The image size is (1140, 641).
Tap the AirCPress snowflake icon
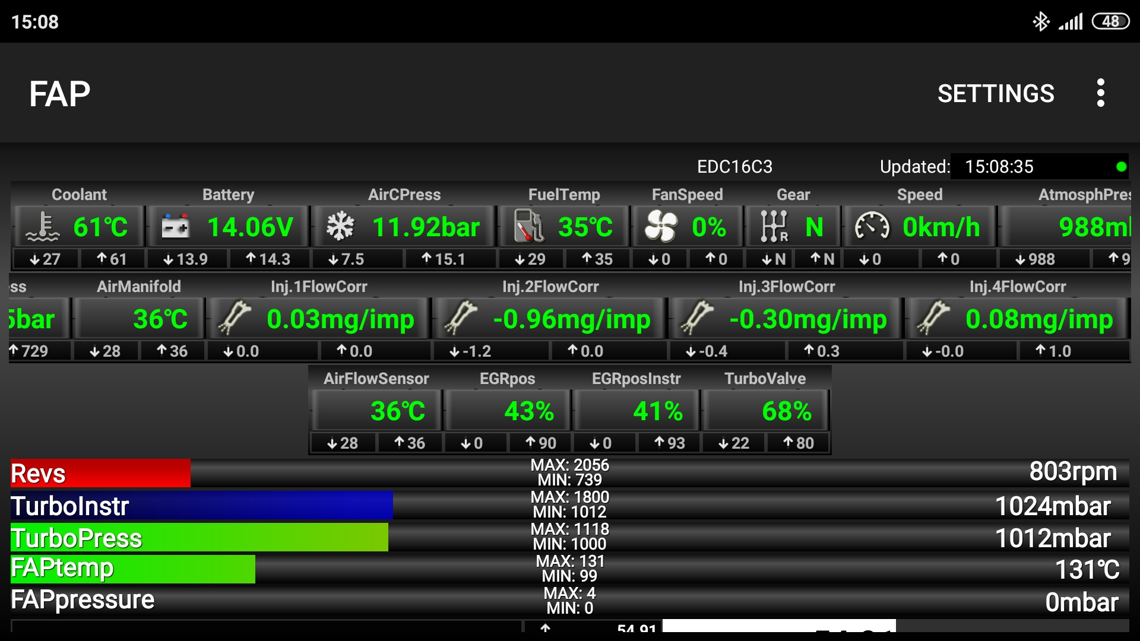tap(340, 227)
